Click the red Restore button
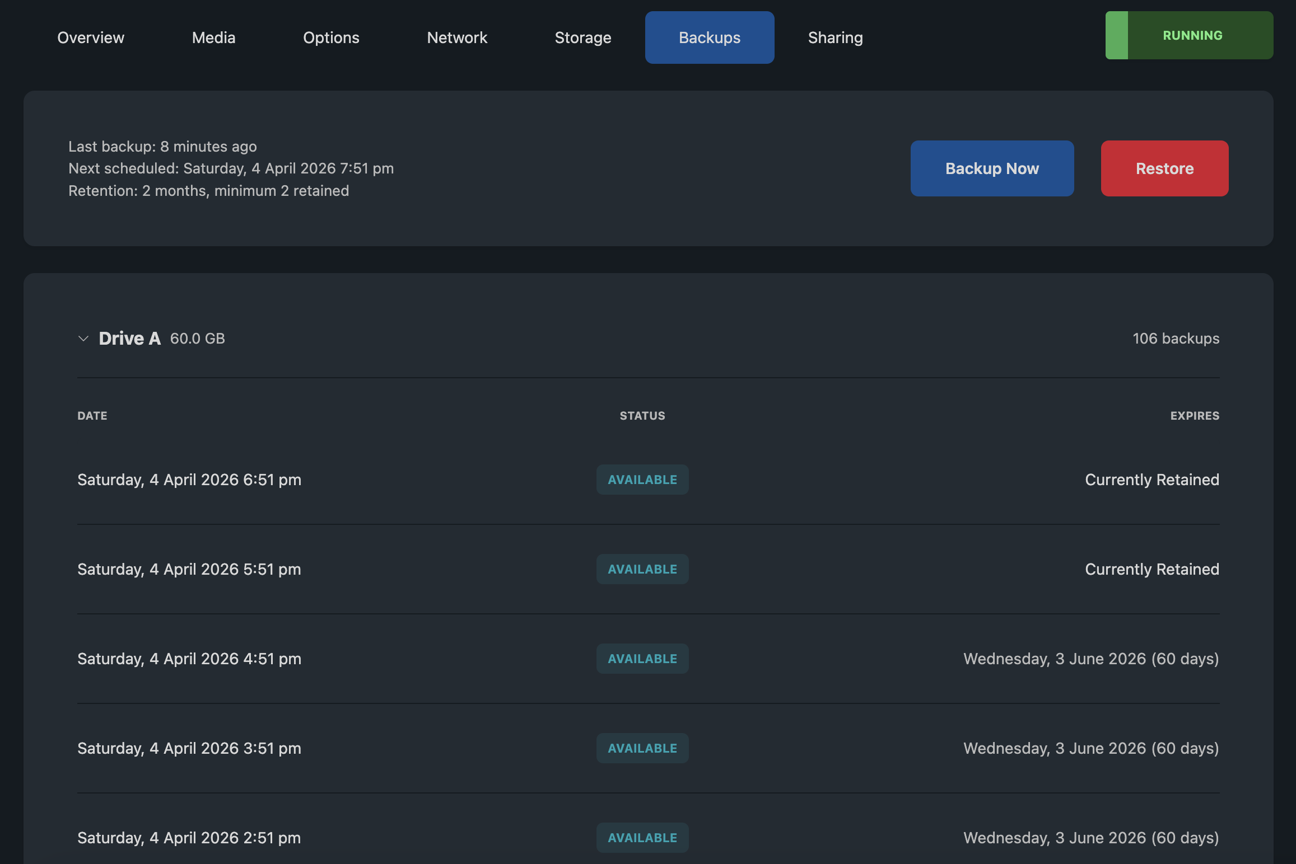Image resolution: width=1296 pixels, height=864 pixels. tap(1164, 168)
